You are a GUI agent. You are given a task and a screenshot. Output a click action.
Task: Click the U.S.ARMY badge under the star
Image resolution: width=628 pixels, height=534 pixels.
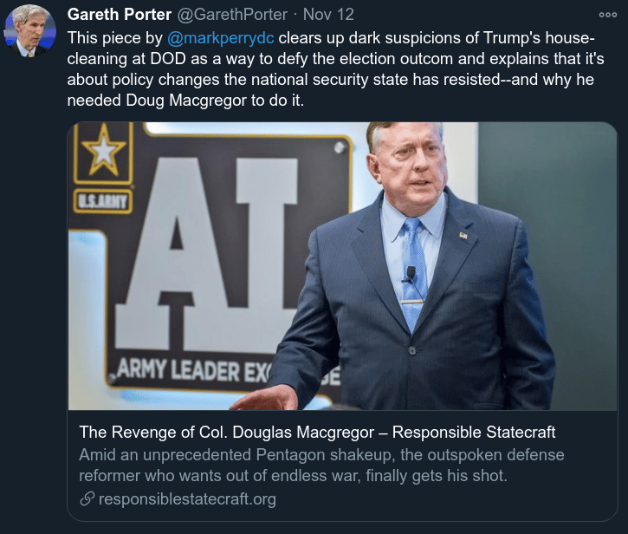[103, 201]
